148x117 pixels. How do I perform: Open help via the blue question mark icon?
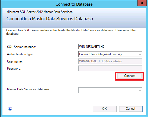[x=10, y=109]
